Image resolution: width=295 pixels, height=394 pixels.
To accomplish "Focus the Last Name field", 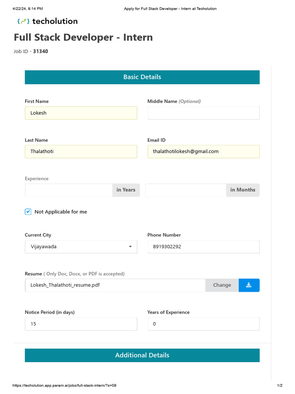I will (81, 152).
